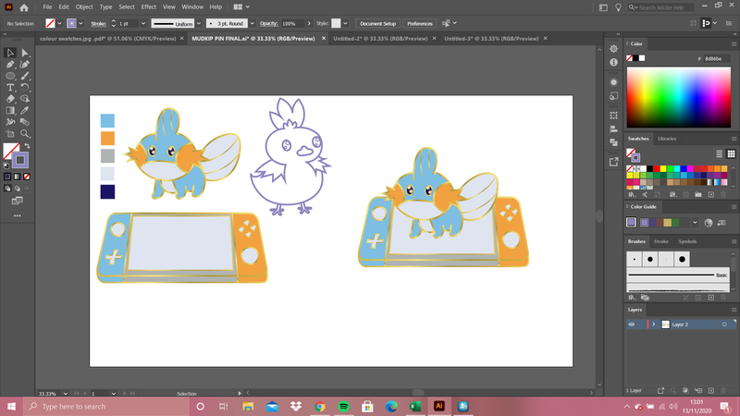
Task: Open the Properties panel icon
Action: pos(613,49)
